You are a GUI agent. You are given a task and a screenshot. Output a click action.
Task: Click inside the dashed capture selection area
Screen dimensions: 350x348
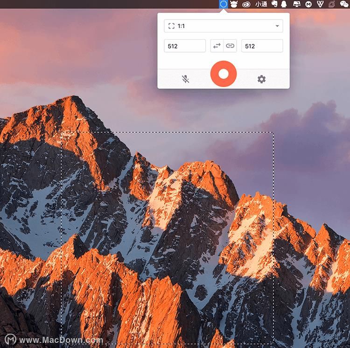click(x=168, y=238)
